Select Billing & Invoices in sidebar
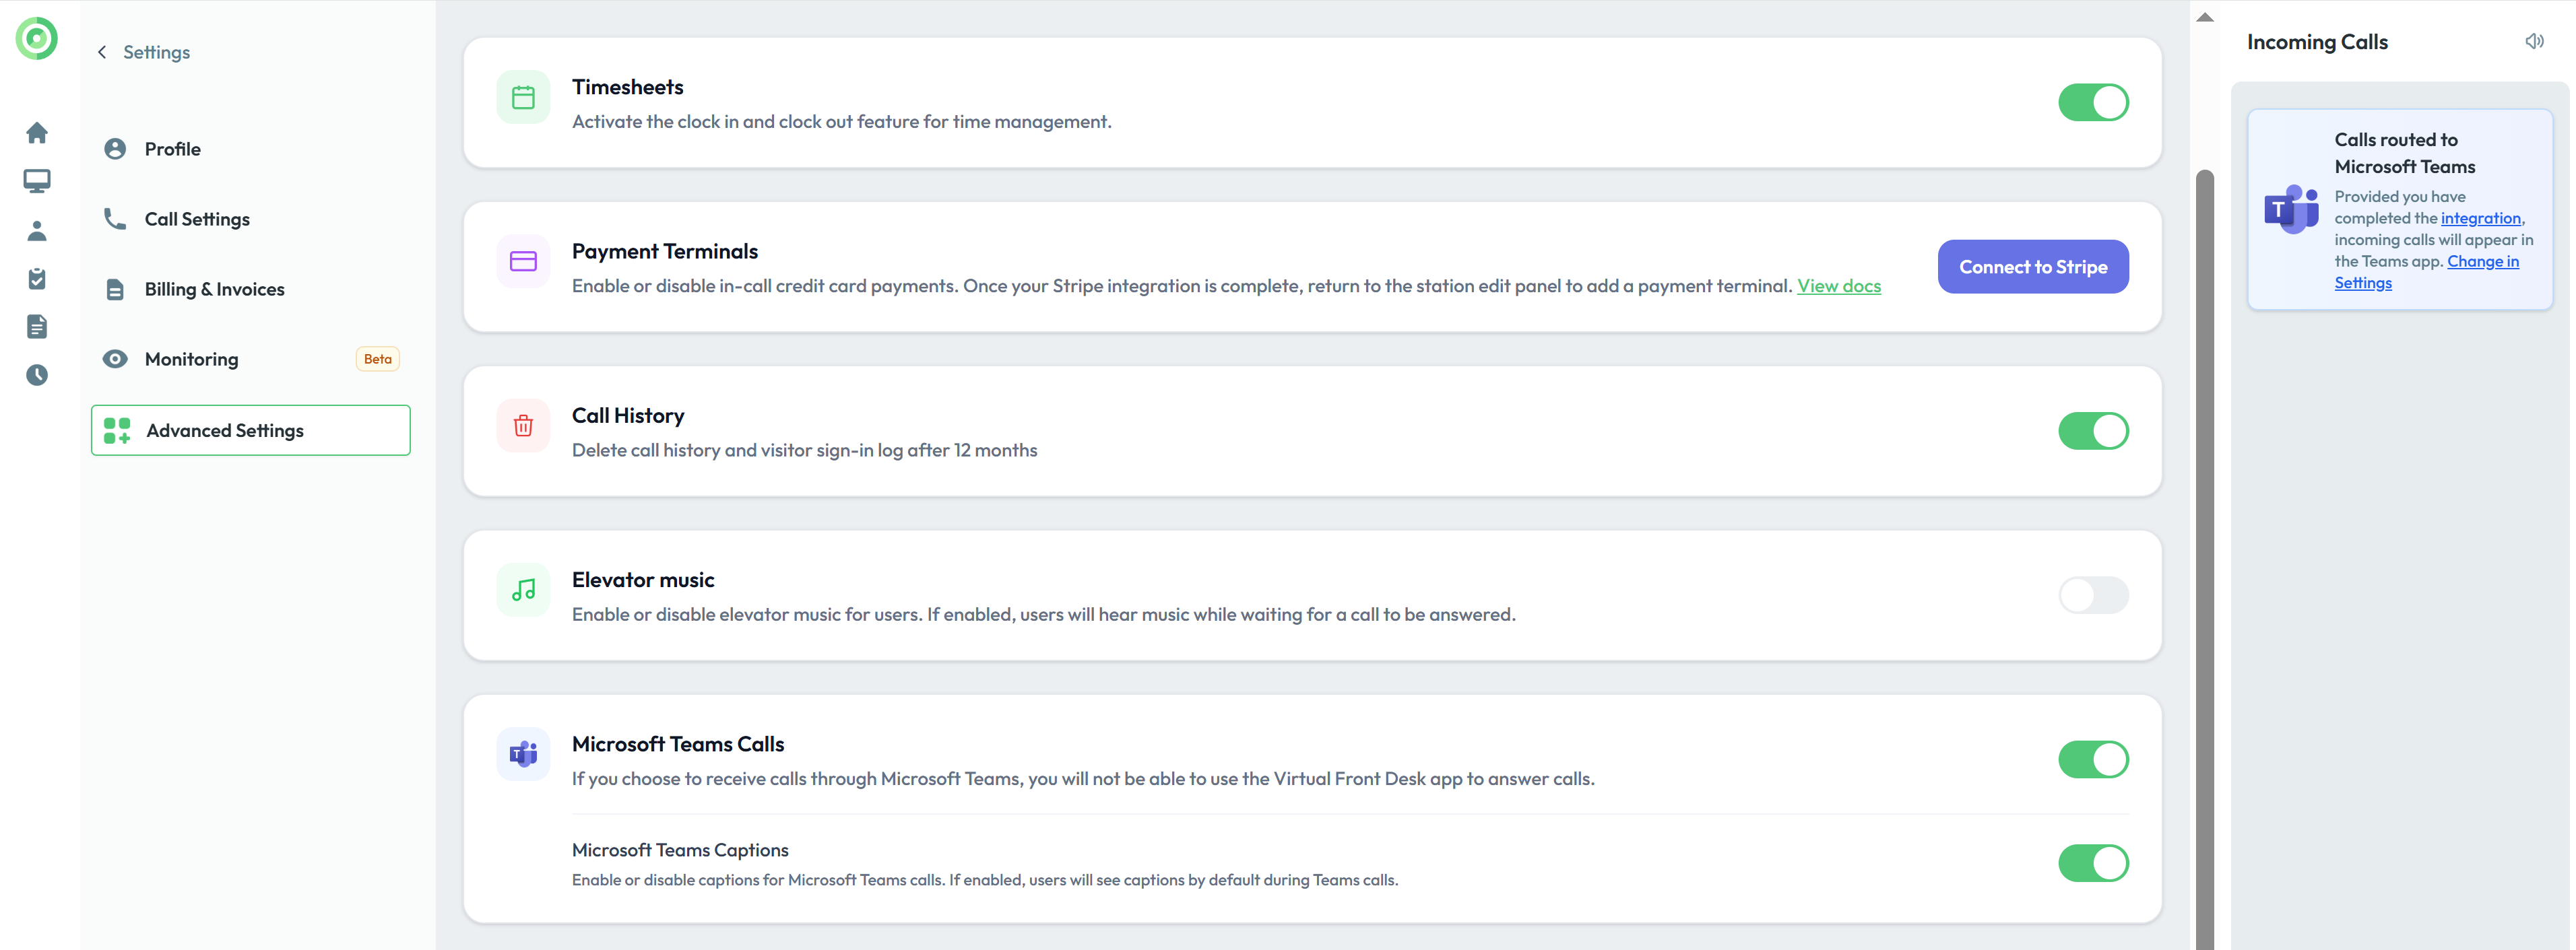The width and height of the screenshot is (2576, 950). tap(214, 289)
